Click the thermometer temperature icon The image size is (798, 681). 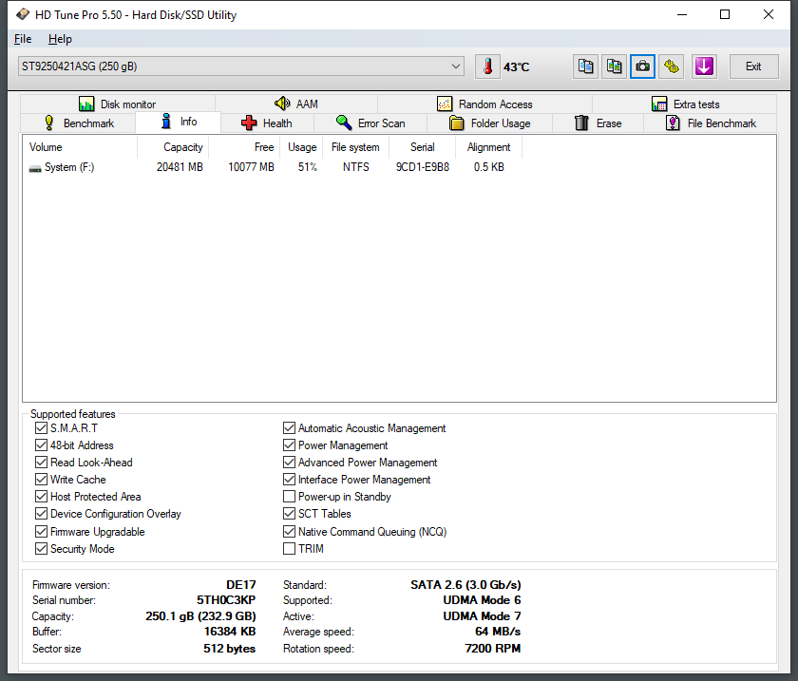tap(487, 66)
